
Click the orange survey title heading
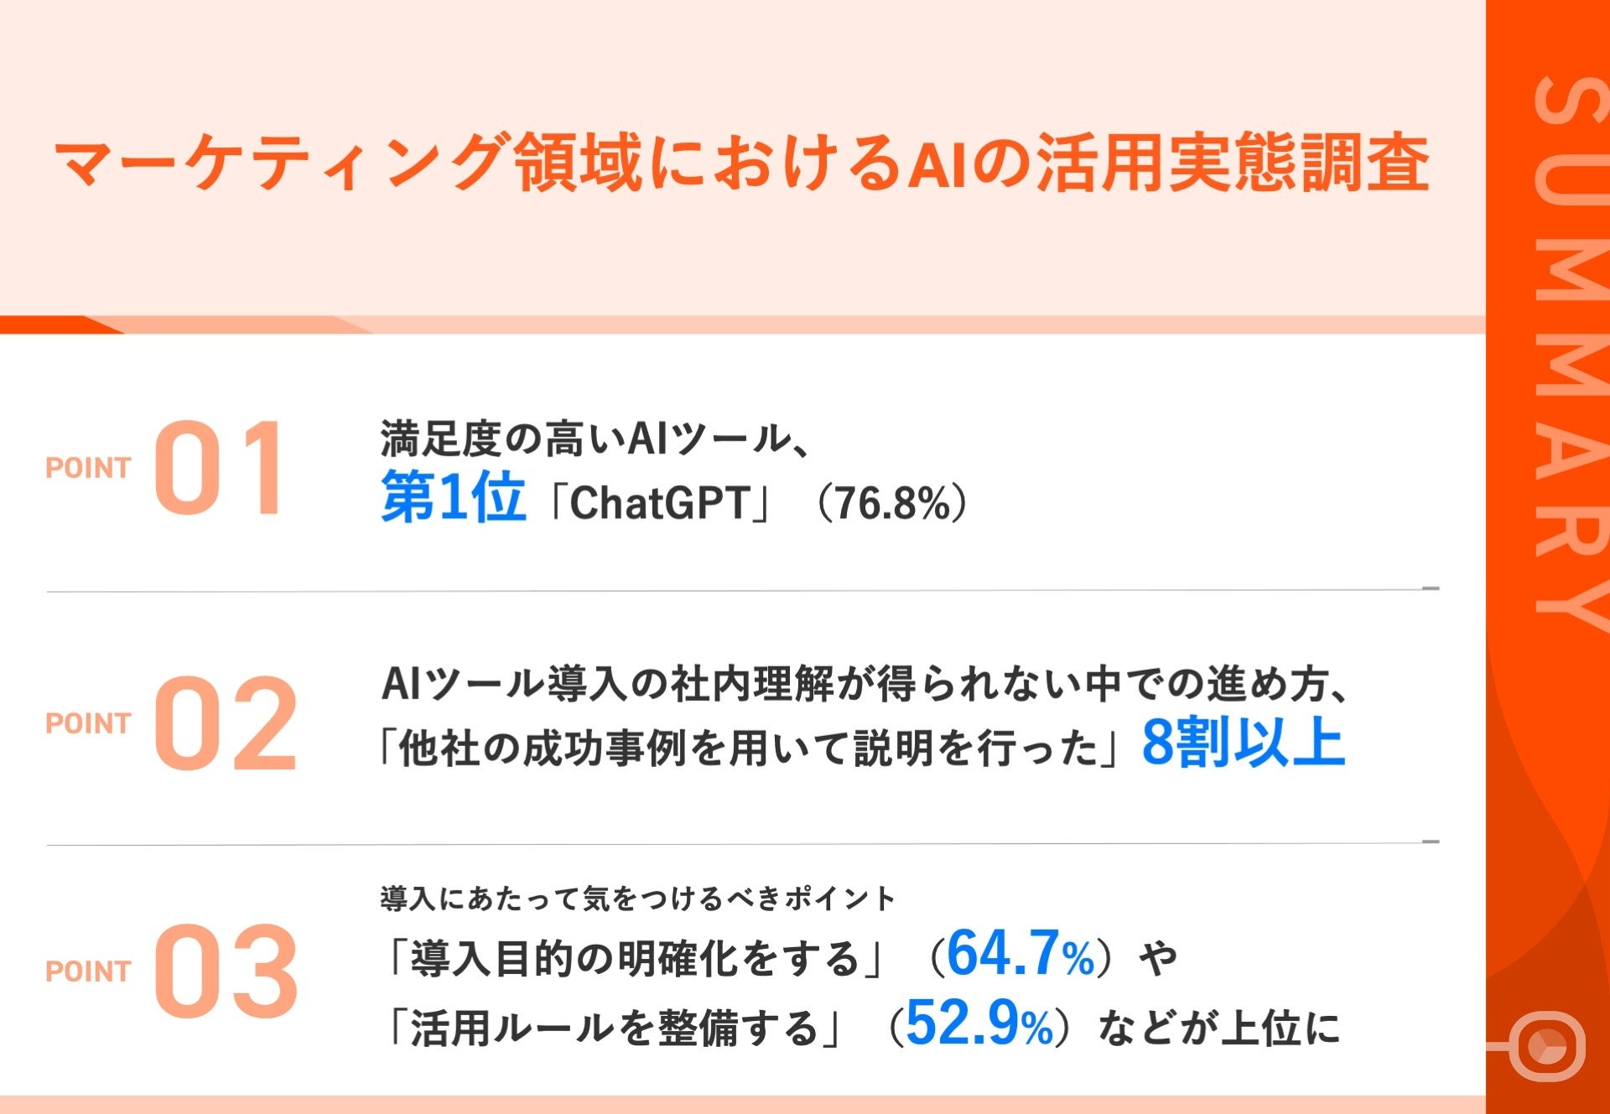[x=741, y=162]
